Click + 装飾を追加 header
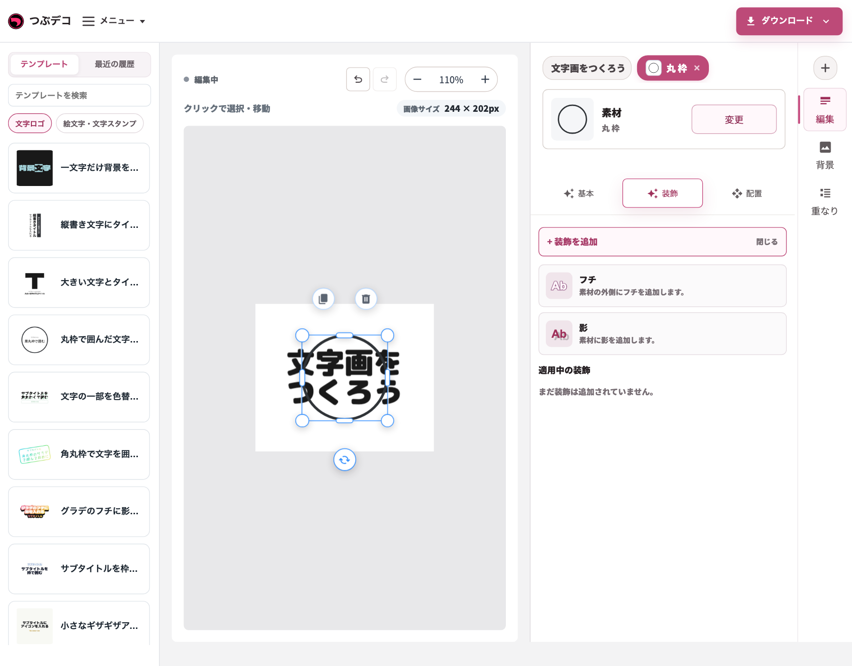852x666 pixels. click(572, 242)
